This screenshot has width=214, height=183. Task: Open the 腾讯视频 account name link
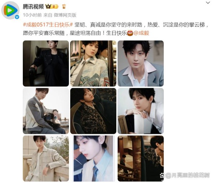pos(33,6)
